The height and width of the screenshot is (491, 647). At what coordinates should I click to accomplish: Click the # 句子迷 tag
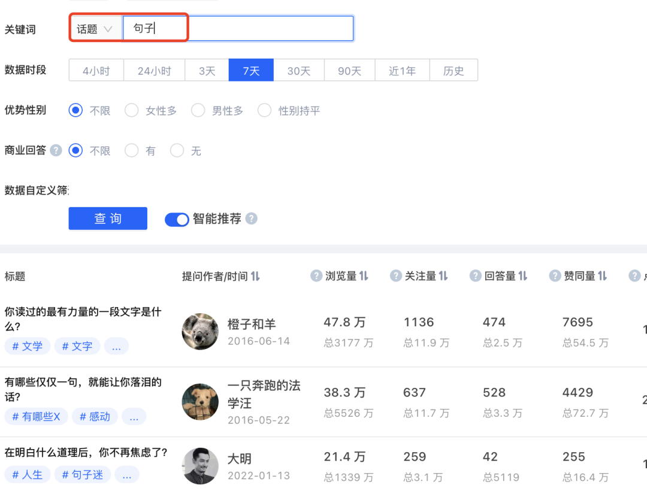[x=83, y=475]
